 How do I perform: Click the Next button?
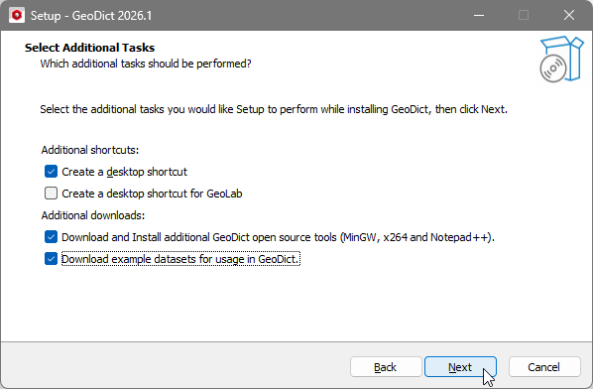point(460,367)
